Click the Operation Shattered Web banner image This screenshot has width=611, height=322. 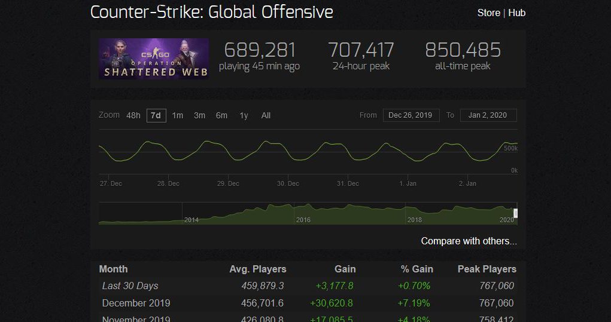(x=154, y=59)
